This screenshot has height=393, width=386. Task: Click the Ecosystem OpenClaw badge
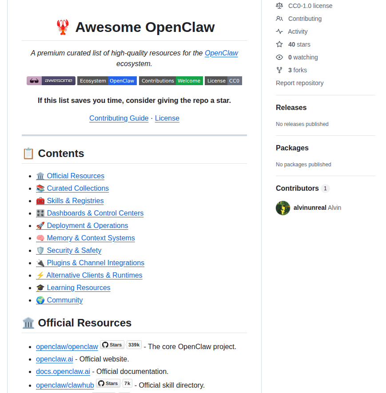pos(107,81)
